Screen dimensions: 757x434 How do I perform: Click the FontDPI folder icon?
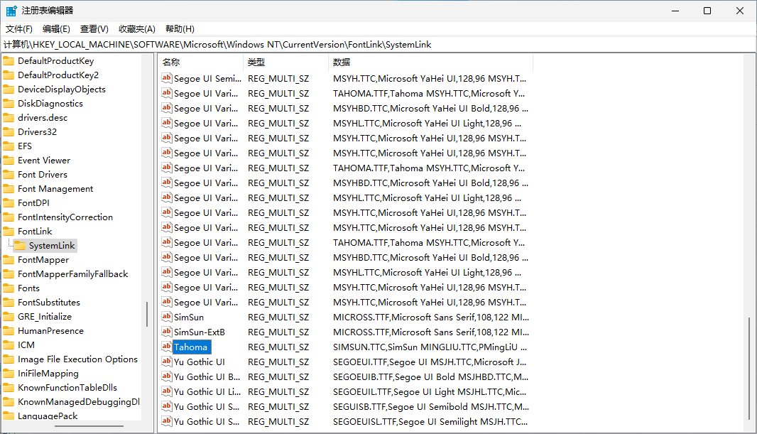point(9,202)
